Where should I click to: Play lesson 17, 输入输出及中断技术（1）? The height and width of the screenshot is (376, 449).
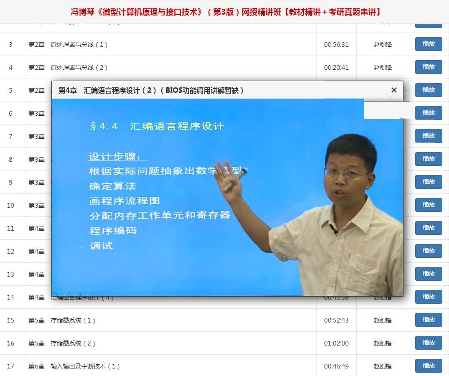click(x=429, y=366)
